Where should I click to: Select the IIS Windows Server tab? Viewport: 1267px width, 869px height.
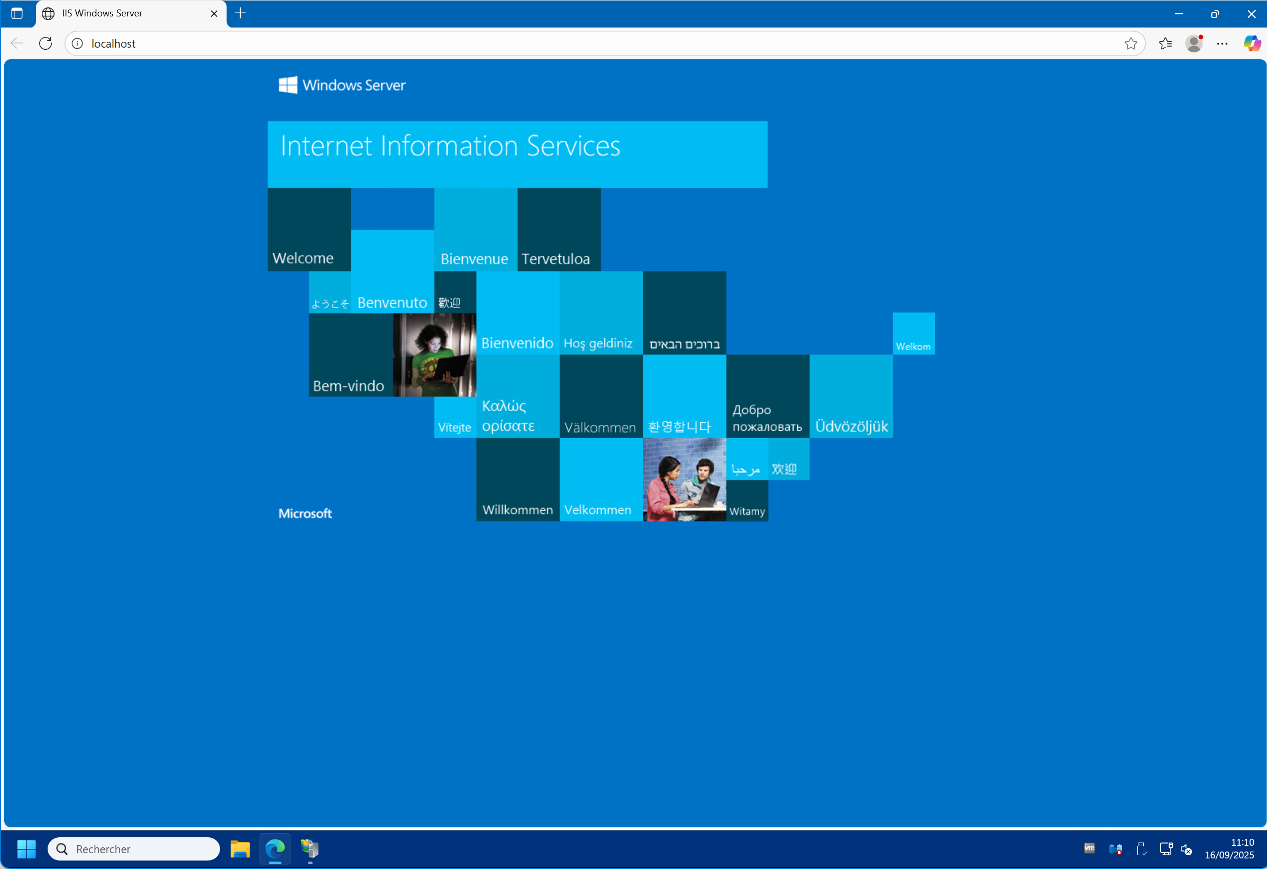click(x=102, y=14)
